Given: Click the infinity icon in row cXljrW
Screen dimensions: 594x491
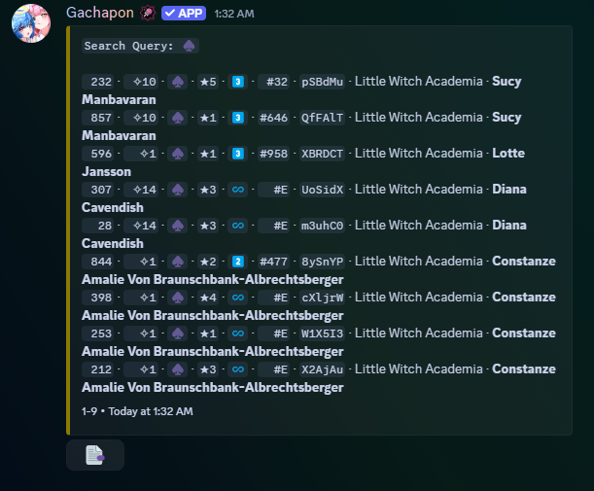Looking at the screenshot, I should pos(238,298).
